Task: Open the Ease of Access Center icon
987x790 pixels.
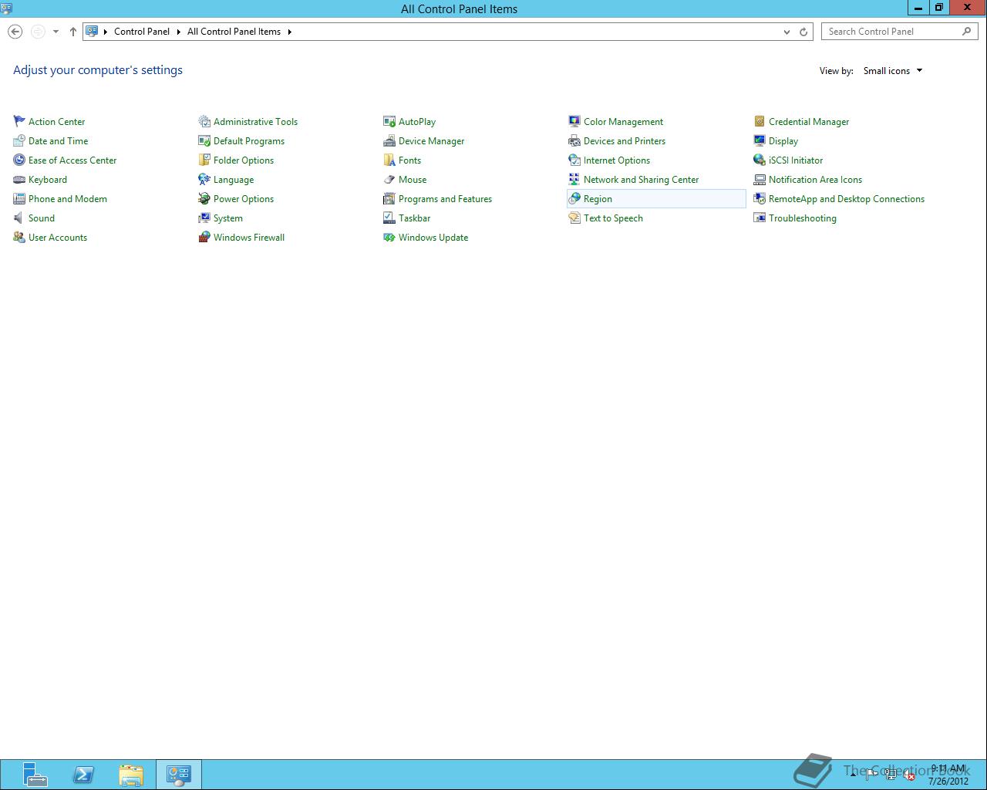Action: [x=19, y=160]
